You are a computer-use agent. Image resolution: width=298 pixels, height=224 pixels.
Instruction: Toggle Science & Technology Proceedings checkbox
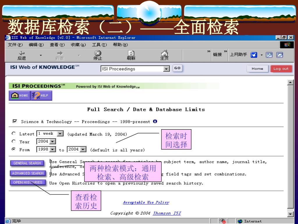coord(15,121)
